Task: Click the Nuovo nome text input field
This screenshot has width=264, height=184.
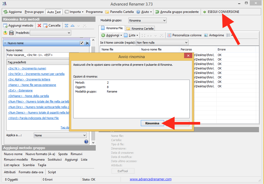Action: 38,55
